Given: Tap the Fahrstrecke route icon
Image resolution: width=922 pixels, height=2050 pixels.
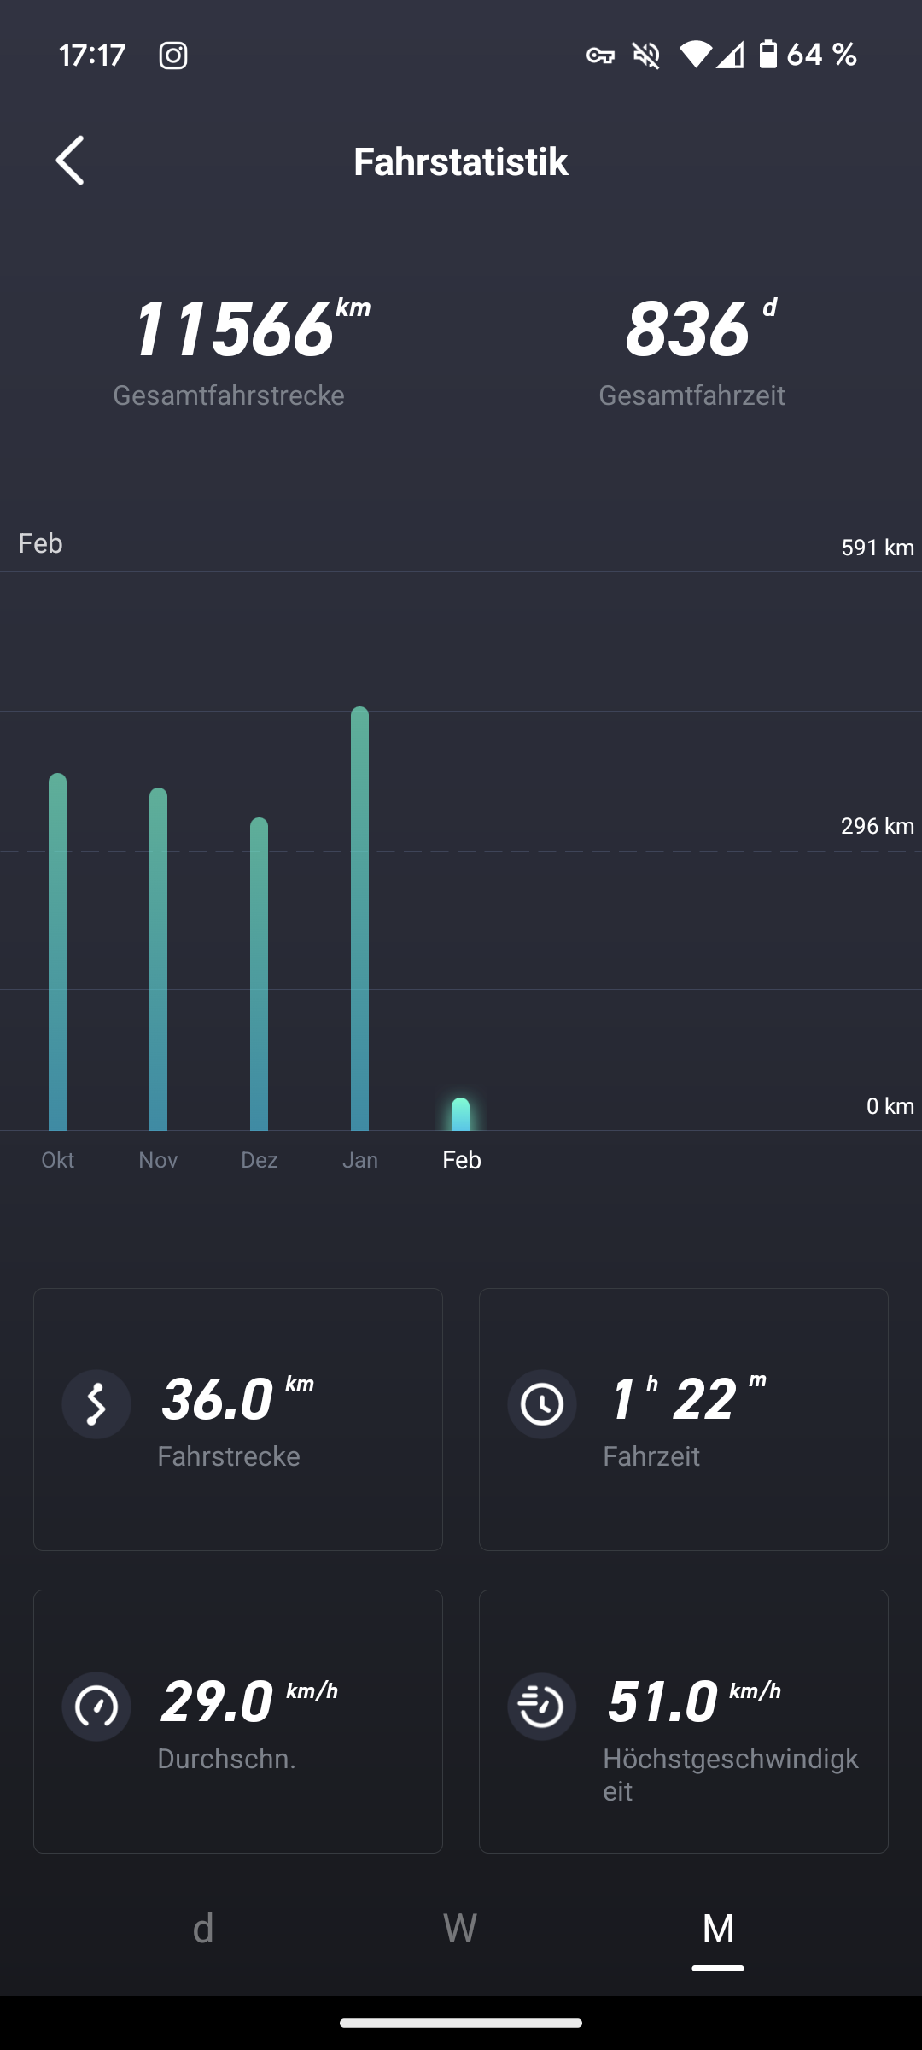Looking at the screenshot, I should pos(96,1404).
